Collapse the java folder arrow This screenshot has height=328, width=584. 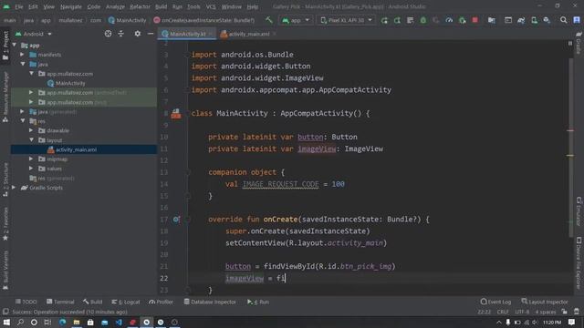click(x=23, y=64)
